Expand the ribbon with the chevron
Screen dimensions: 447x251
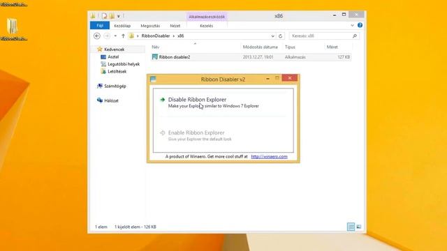point(352,25)
